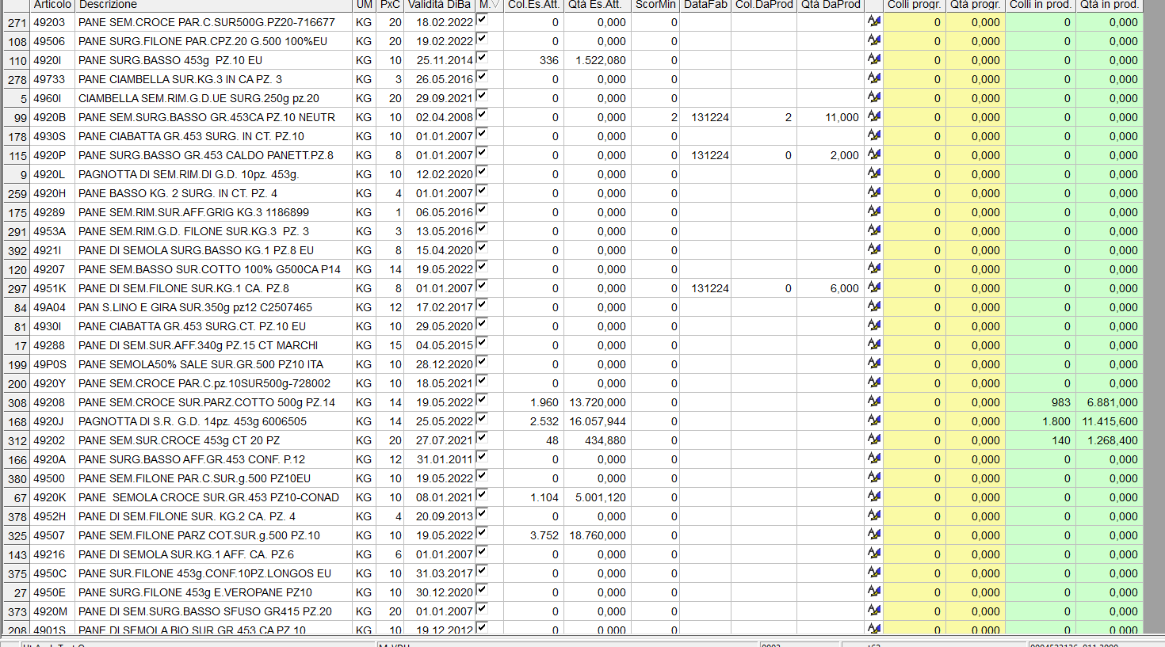Click chart icon in the 49507 row

[x=874, y=535]
